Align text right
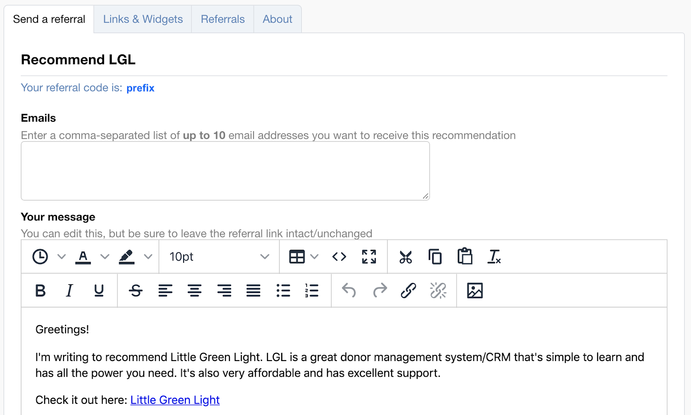691x415 pixels. pyautogui.click(x=224, y=291)
